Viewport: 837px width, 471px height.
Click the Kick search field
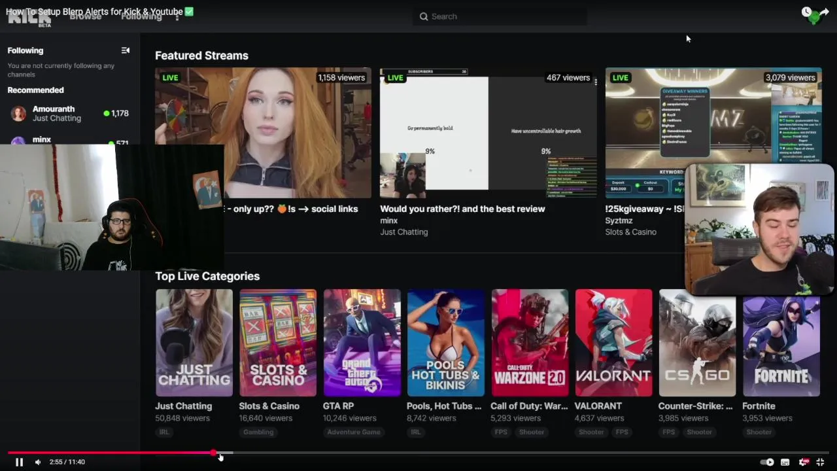point(500,16)
